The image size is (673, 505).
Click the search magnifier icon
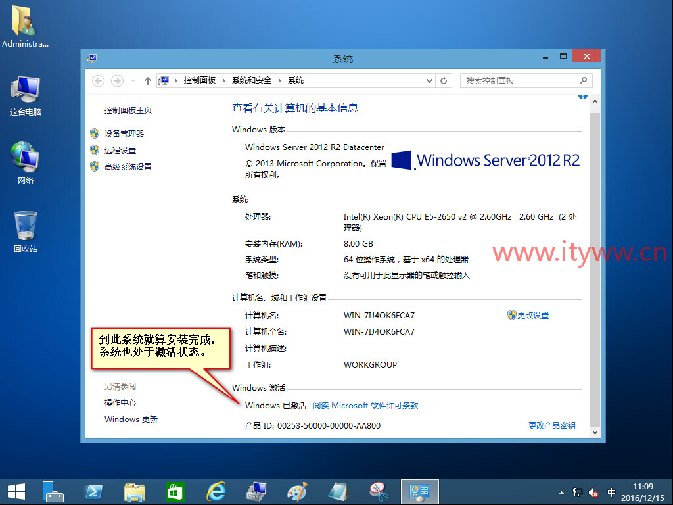tap(583, 81)
